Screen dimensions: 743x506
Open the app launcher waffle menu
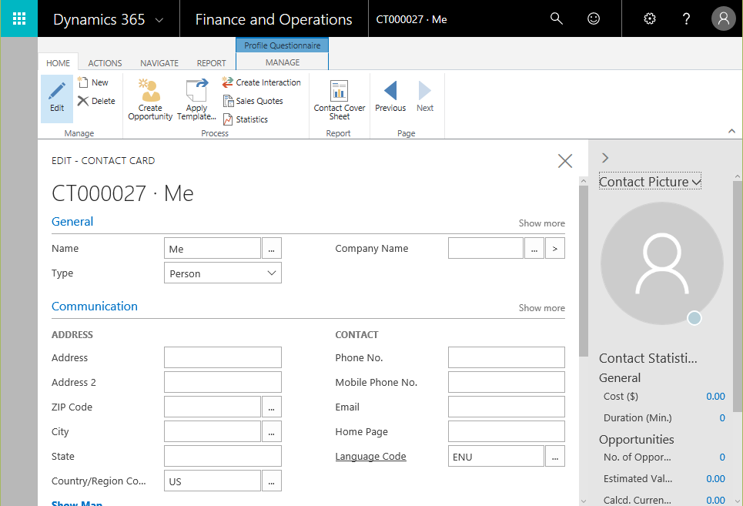(19, 19)
